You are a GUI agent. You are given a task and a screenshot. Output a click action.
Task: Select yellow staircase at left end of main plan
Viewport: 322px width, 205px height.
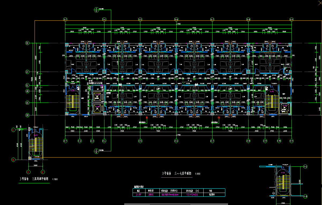[x=72, y=101]
